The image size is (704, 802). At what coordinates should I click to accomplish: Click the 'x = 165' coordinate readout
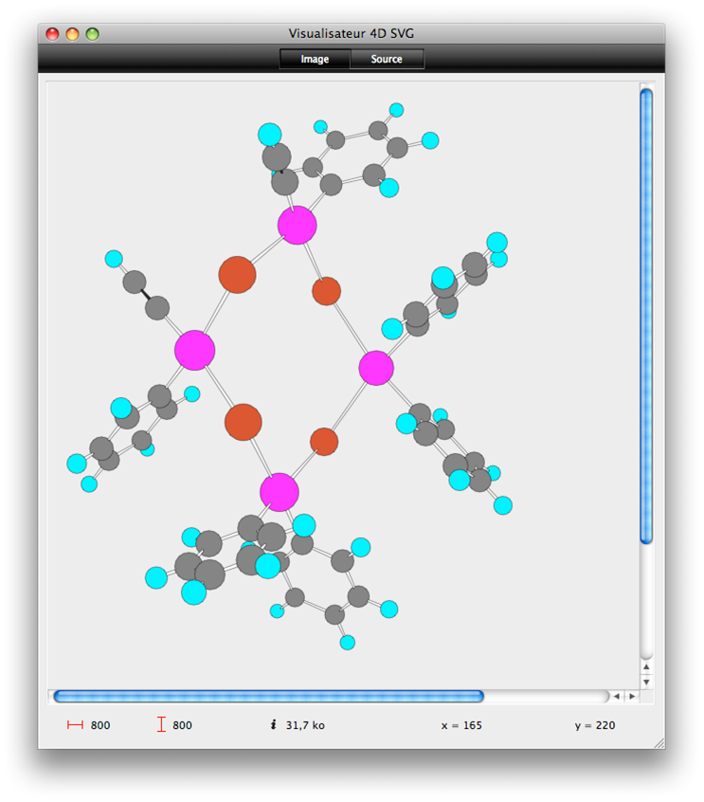tap(461, 725)
